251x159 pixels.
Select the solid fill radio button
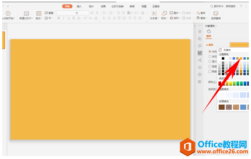click(x=210, y=51)
